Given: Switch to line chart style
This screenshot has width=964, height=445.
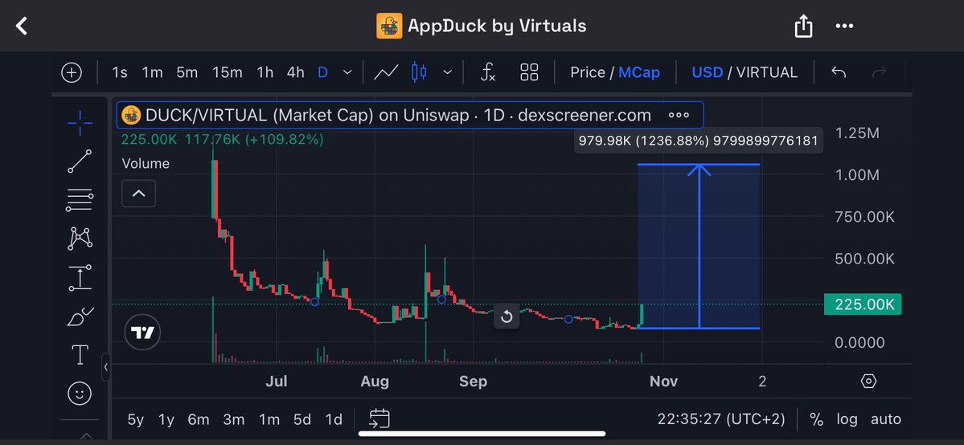Looking at the screenshot, I should [x=385, y=72].
